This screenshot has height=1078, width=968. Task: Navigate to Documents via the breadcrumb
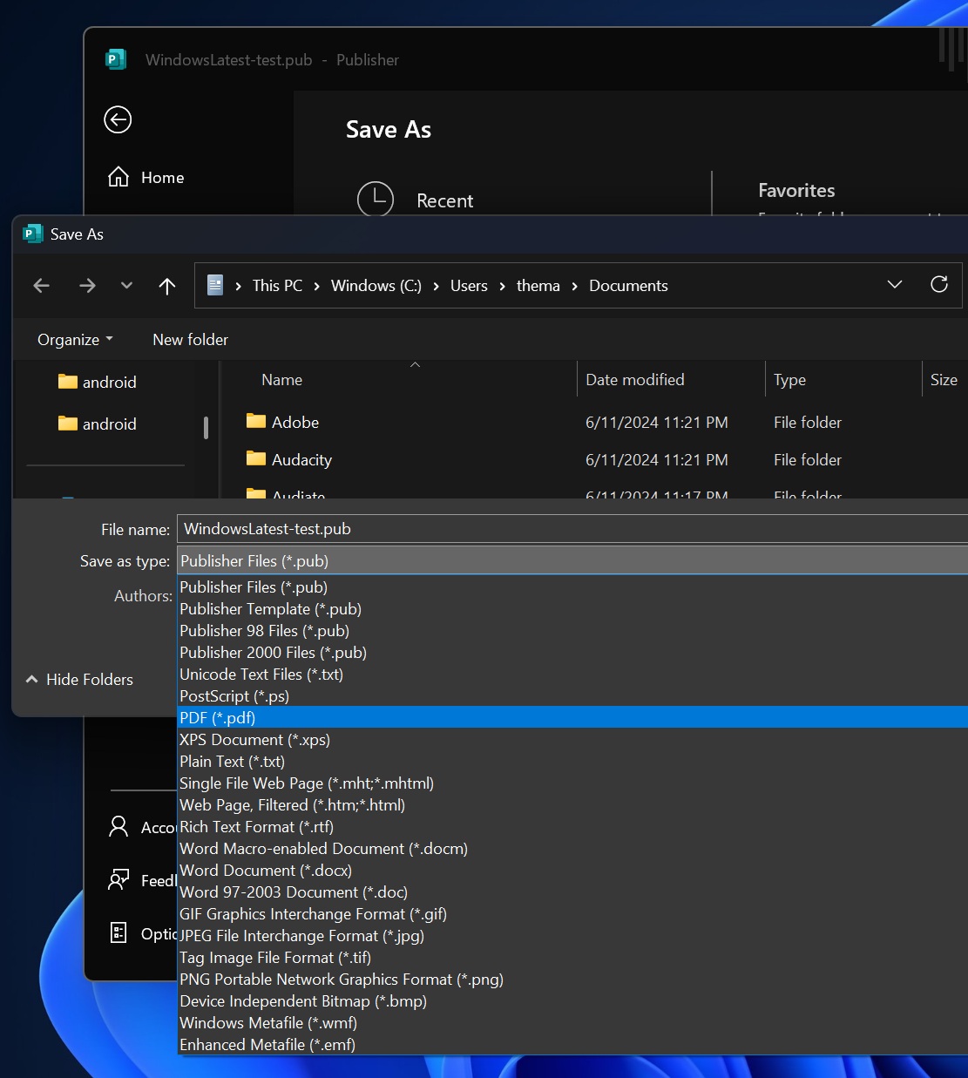[627, 285]
